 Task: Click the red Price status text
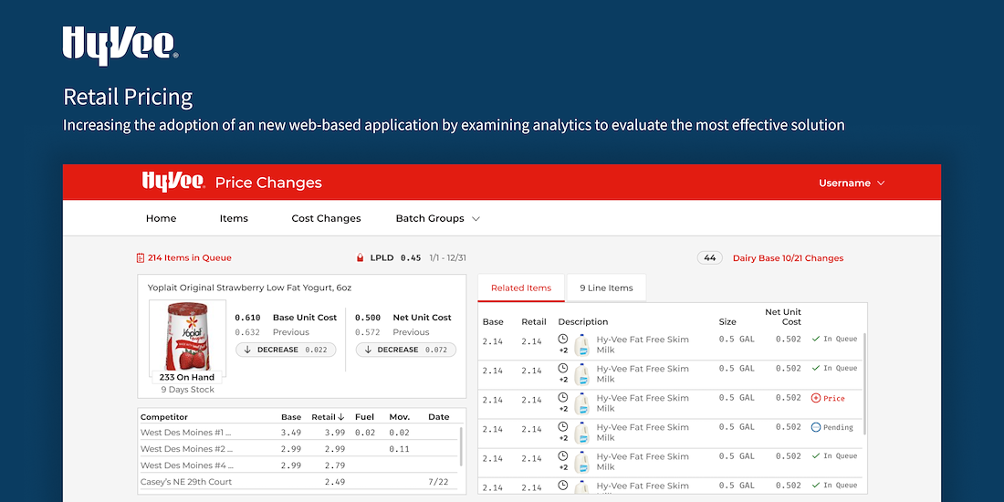click(x=833, y=398)
